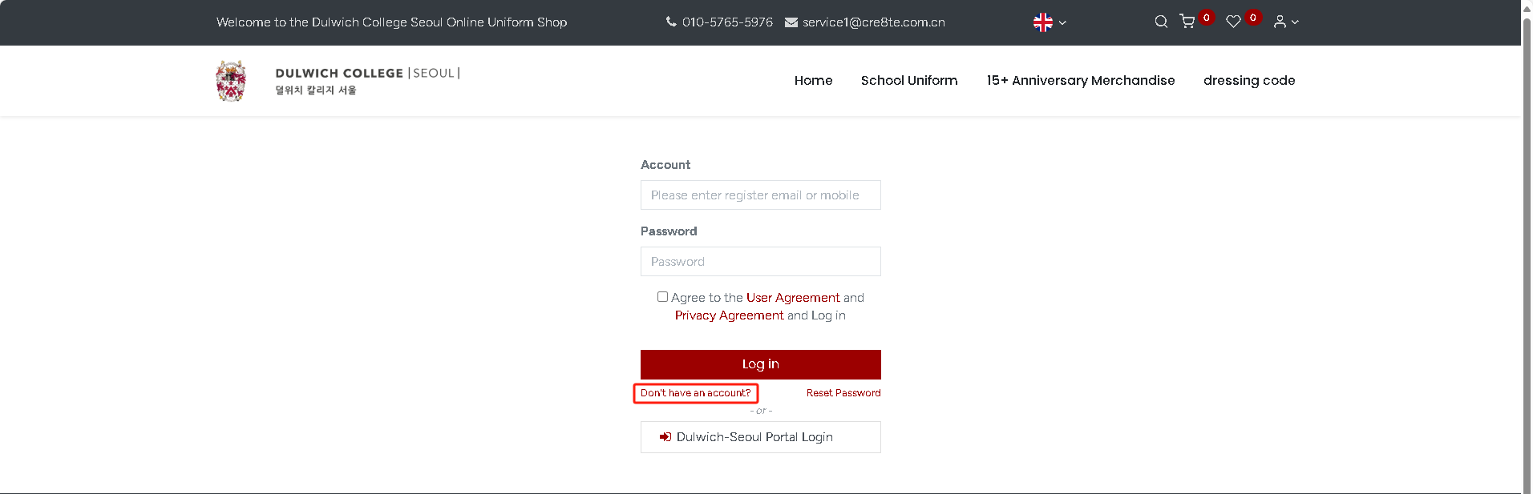Click the phone icon in header

tap(671, 22)
